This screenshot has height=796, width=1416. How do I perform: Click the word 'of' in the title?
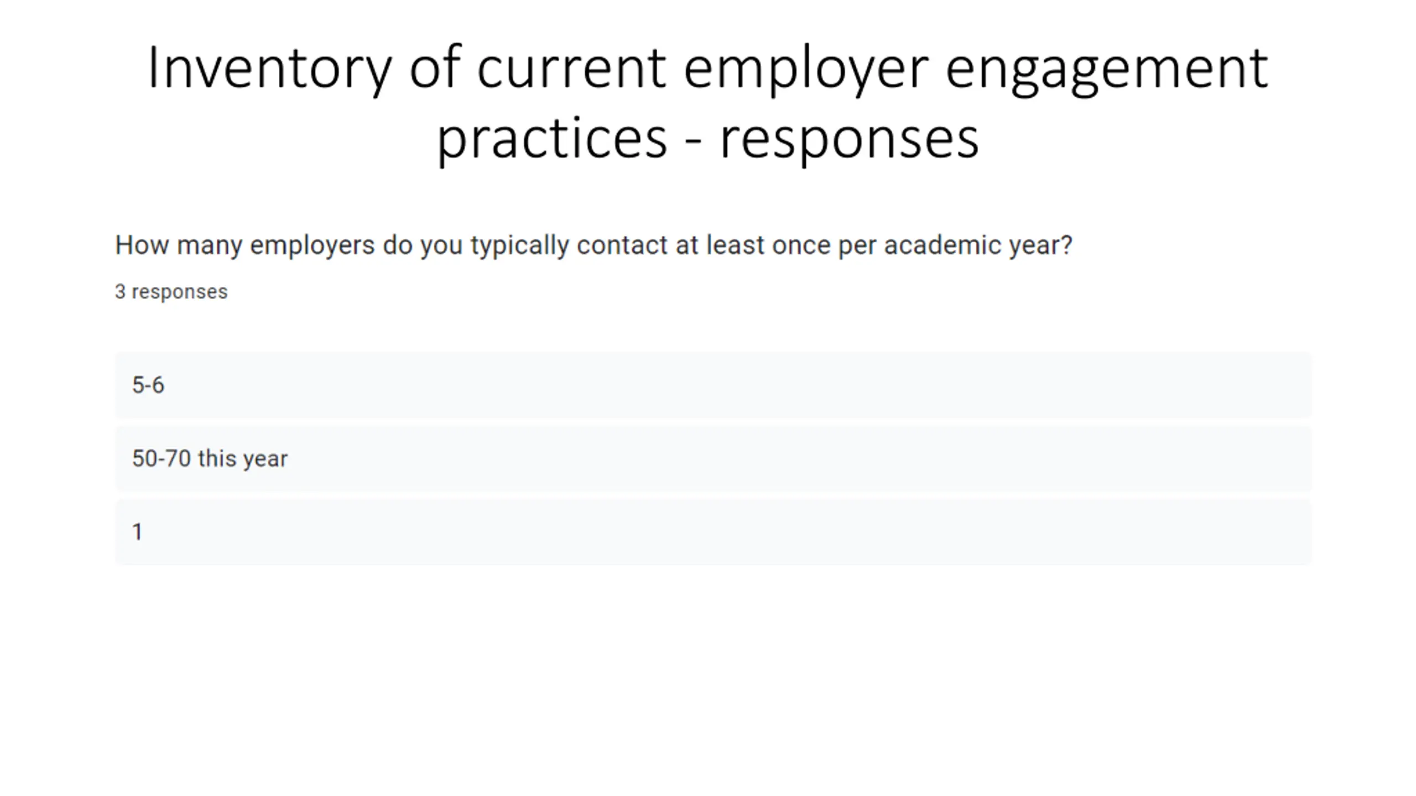point(435,67)
